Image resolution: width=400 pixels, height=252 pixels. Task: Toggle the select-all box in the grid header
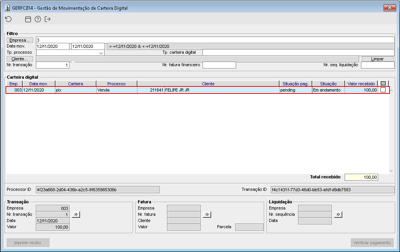click(383, 83)
